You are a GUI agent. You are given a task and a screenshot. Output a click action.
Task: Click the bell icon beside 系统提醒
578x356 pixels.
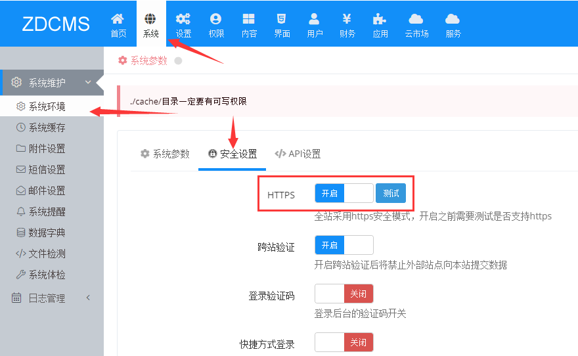[21, 211]
